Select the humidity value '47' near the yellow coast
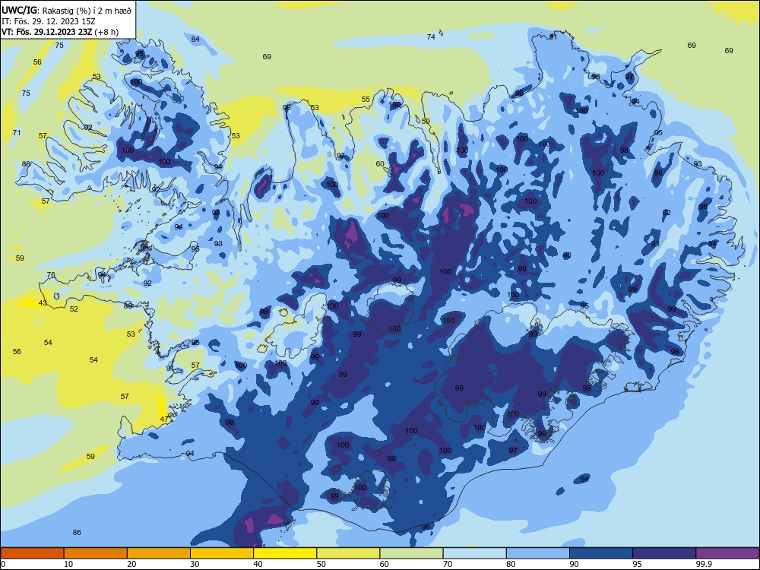 pyautogui.click(x=164, y=420)
